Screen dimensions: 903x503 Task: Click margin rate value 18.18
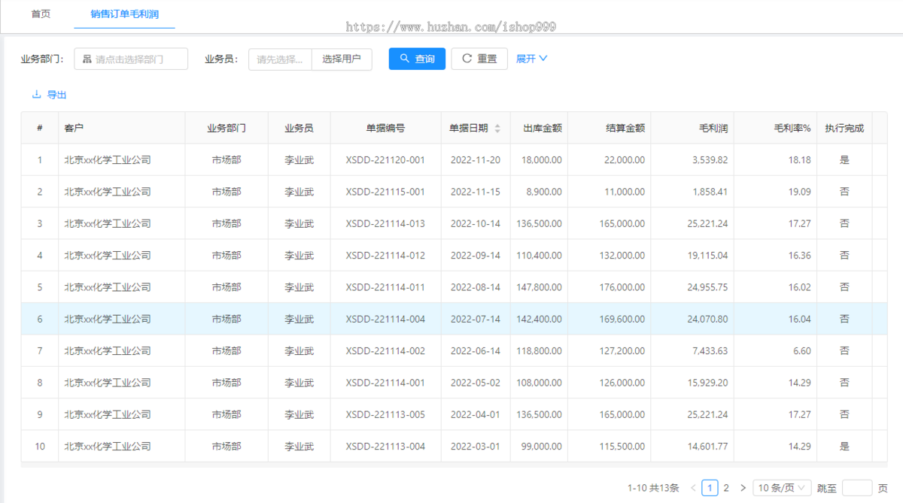[x=800, y=160]
